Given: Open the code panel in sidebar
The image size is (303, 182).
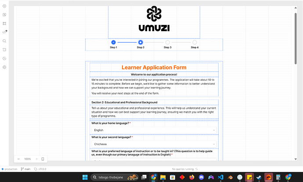Looking at the screenshot, I should (4, 32).
